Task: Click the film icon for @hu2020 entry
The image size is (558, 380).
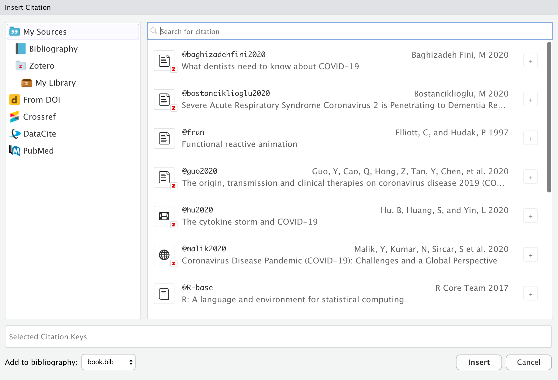Action: (164, 216)
